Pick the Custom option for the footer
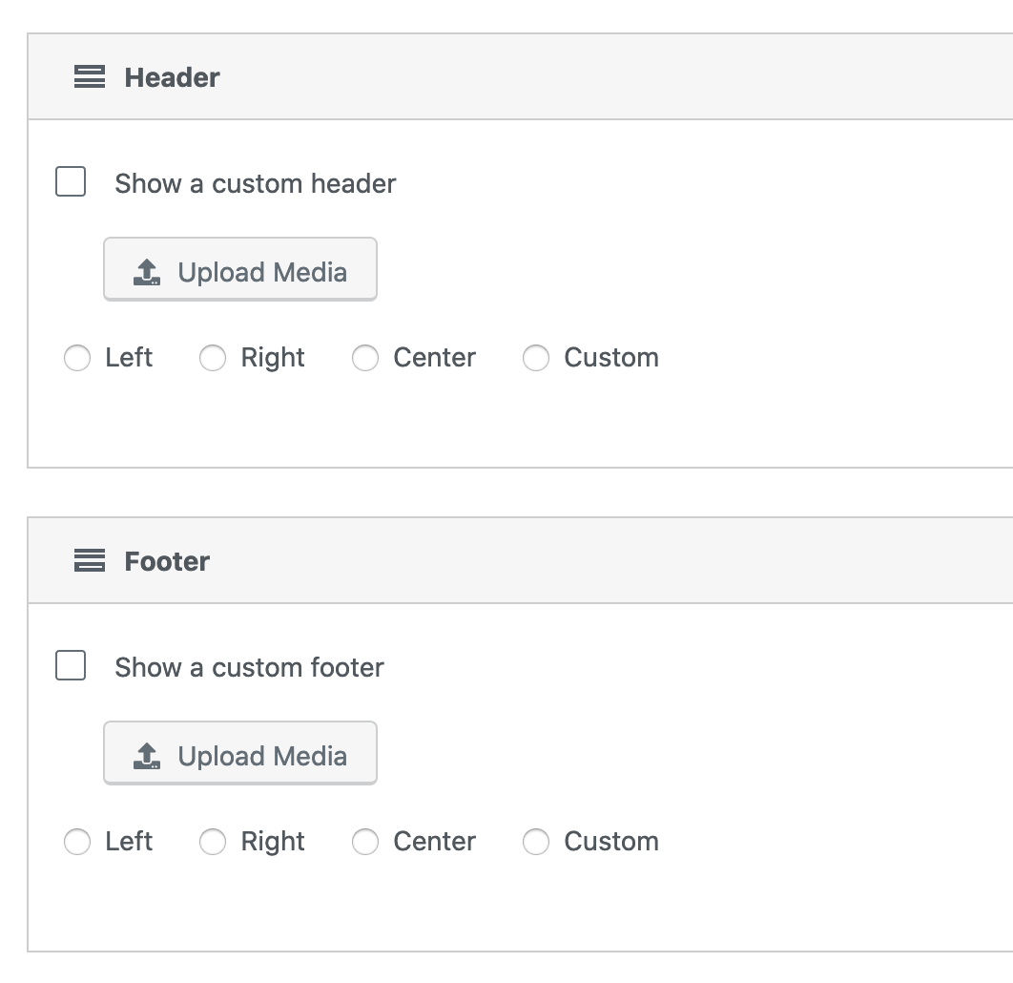This screenshot has height=983, width=1013. [x=536, y=843]
